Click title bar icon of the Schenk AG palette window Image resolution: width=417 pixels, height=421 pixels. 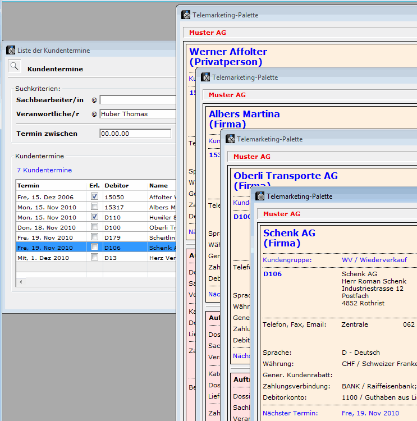[260, 196]
